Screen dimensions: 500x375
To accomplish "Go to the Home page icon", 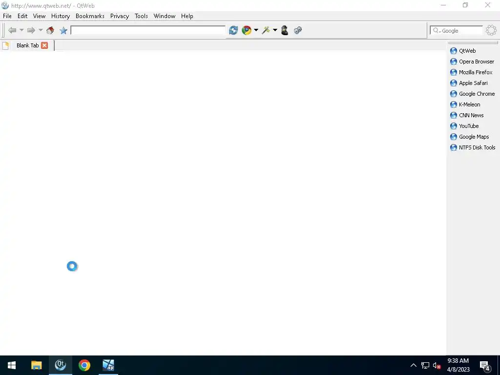I will pyautogui.click(x=50, y=30).
